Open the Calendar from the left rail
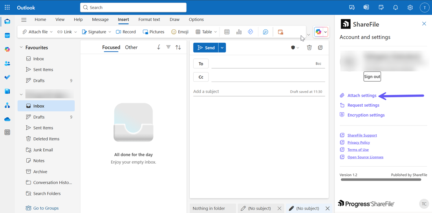The height and width of the screenshot is (213, 432). pos(7,36)
